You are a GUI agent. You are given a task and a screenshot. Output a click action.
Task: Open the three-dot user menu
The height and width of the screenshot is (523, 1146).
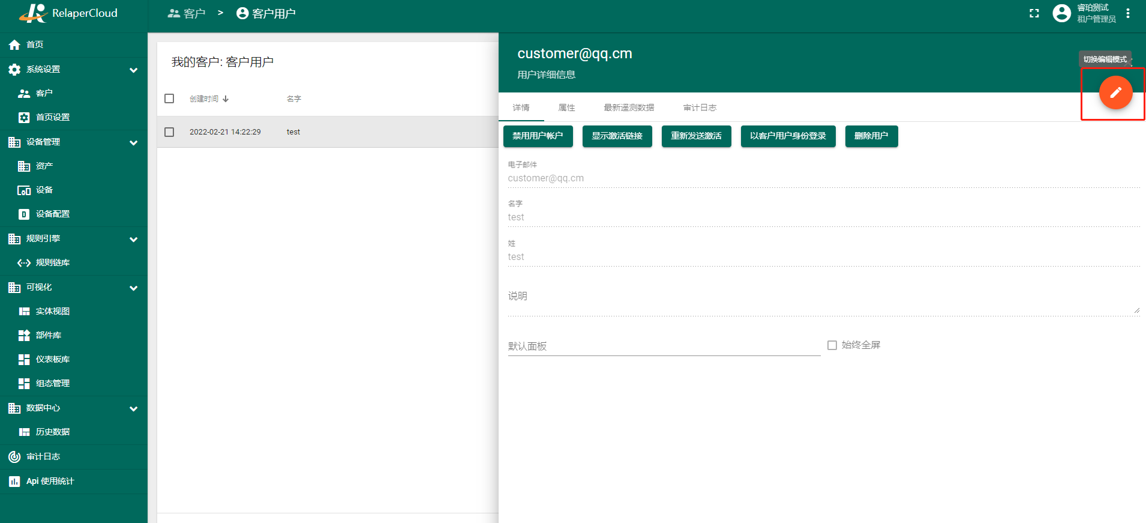click(x=1128, y=13)
